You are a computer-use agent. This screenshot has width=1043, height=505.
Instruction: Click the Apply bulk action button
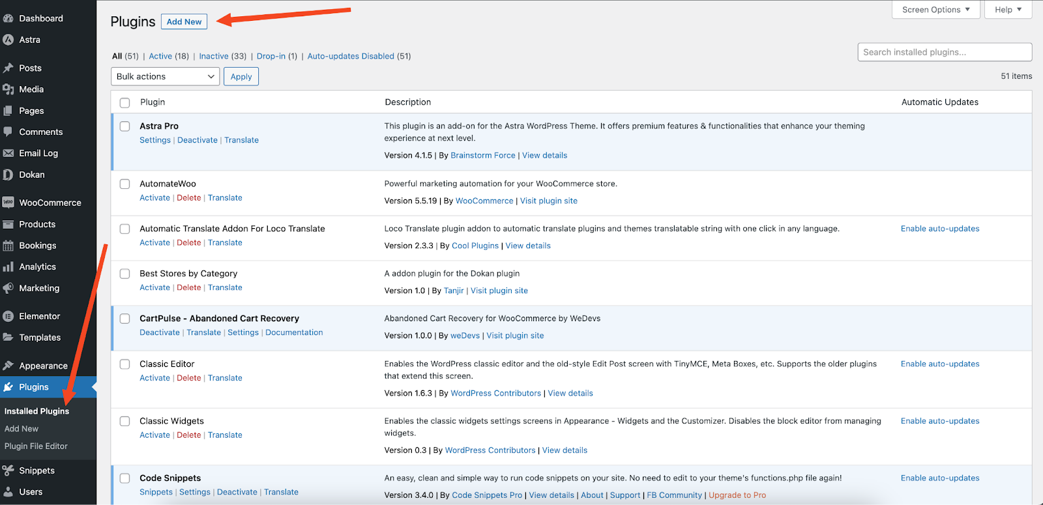[x=241, y=76]
